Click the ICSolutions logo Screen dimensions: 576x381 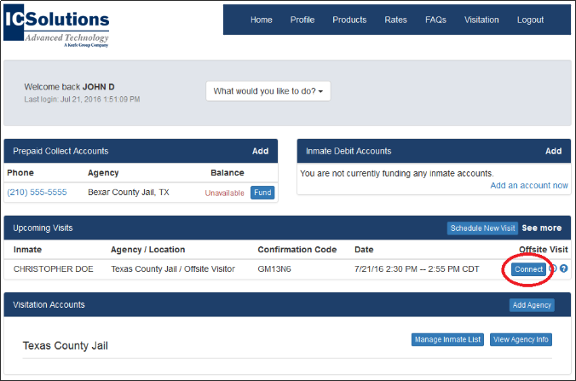56,26
